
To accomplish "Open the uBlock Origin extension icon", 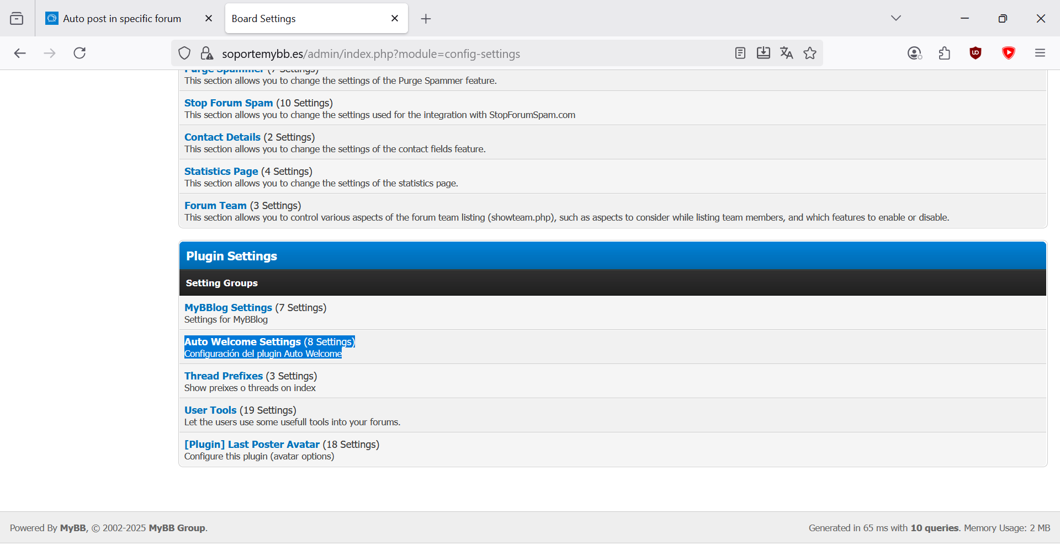I will pos(976,53).
